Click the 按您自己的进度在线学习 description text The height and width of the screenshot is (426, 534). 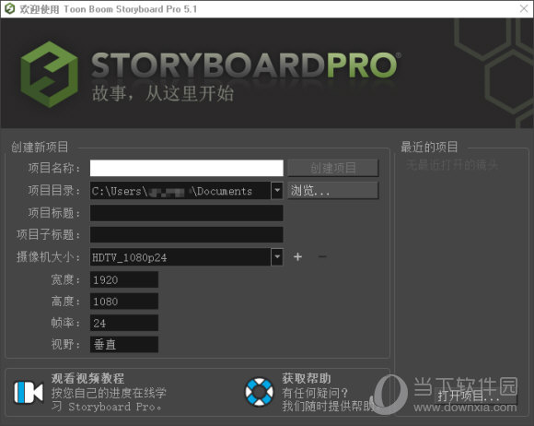(109, 399)
